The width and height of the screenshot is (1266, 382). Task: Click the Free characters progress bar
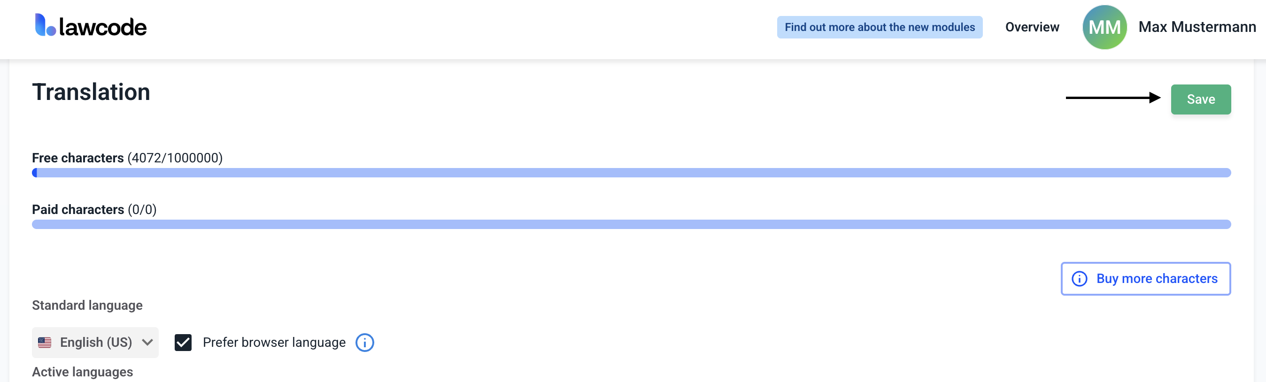point(632,172)
